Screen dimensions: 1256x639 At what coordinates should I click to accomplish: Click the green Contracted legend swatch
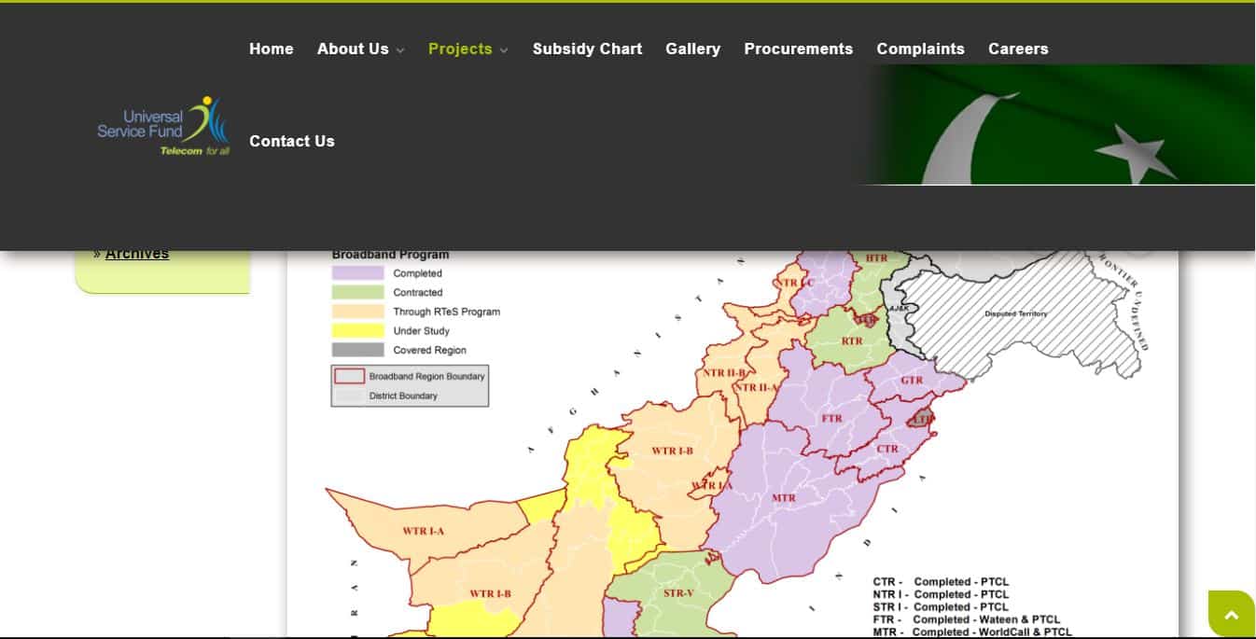[x=358, y=292]
